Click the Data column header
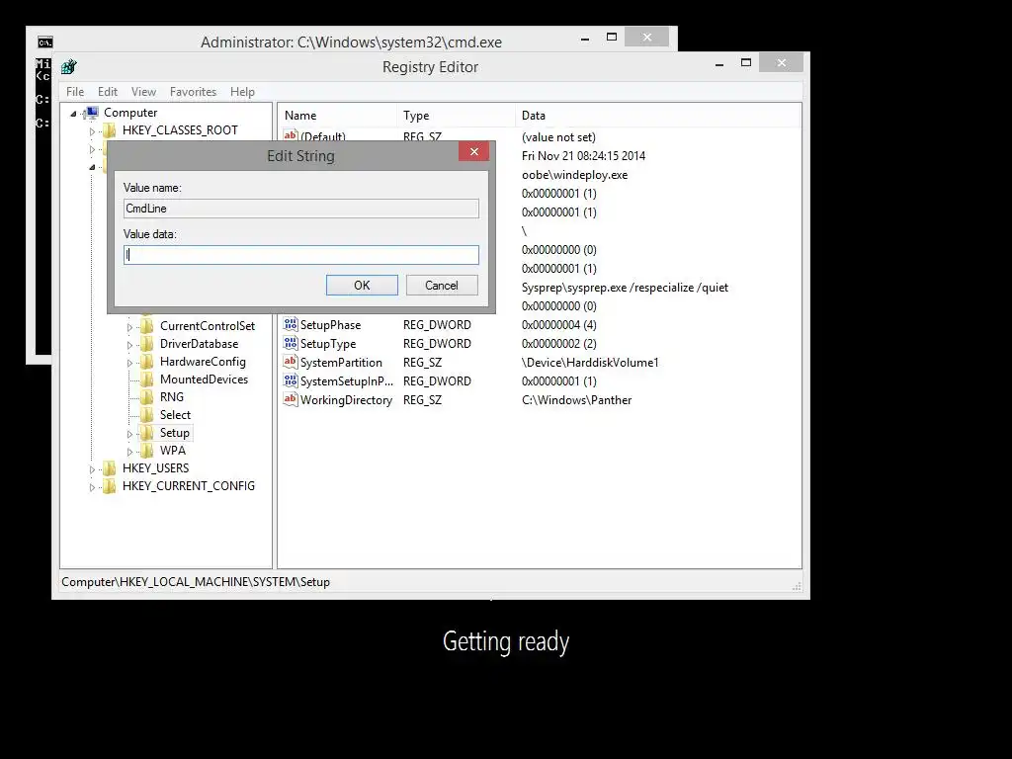 click(658, 116)
